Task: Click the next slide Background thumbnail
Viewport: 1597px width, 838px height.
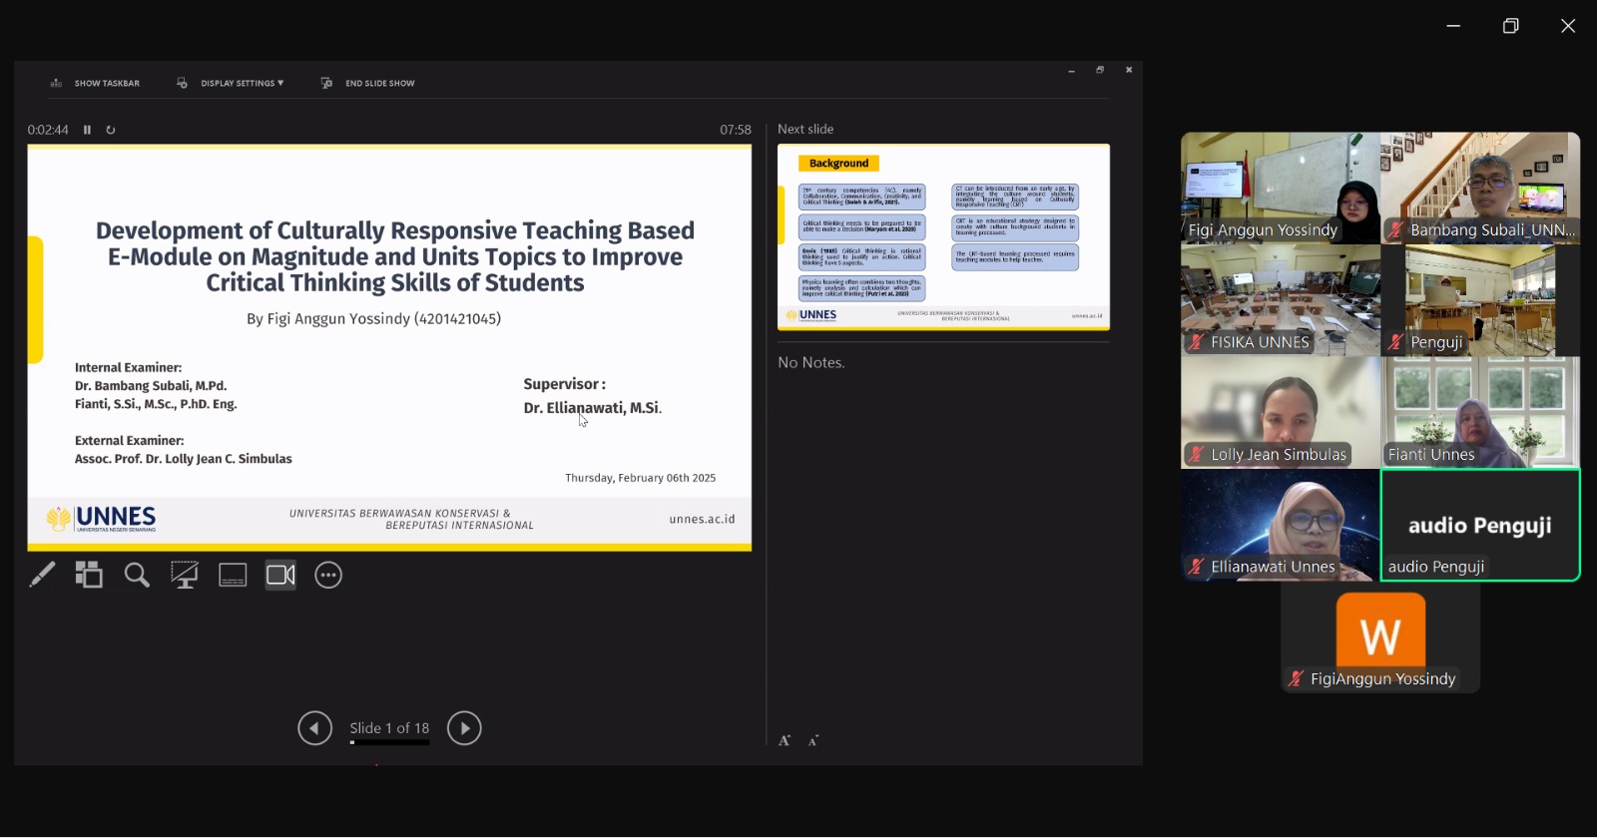Action: pos(943,237)
